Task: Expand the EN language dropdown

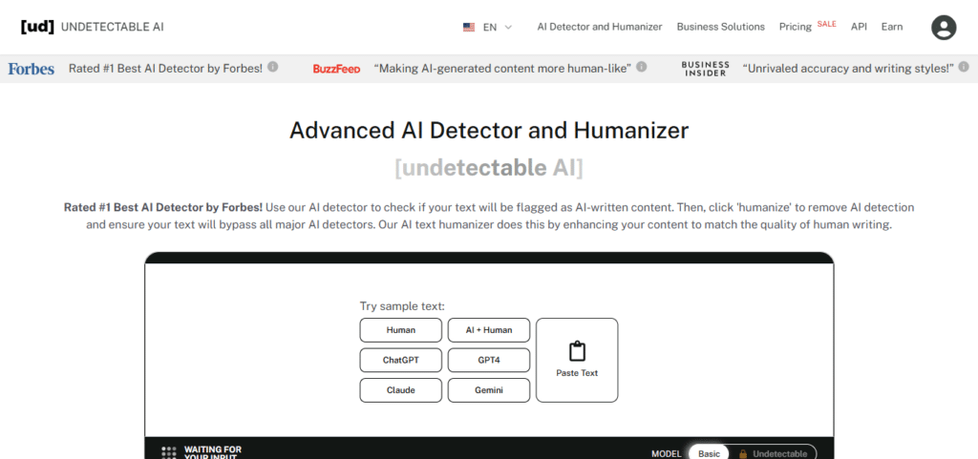Action: [497, 28]
